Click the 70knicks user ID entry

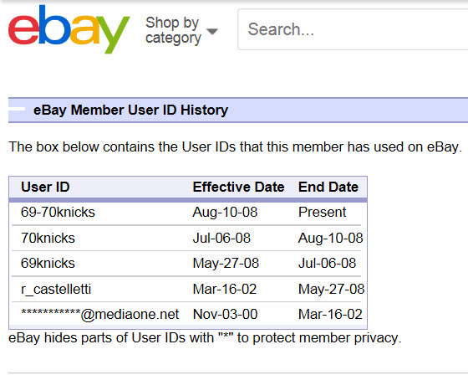tap(48, 238)
